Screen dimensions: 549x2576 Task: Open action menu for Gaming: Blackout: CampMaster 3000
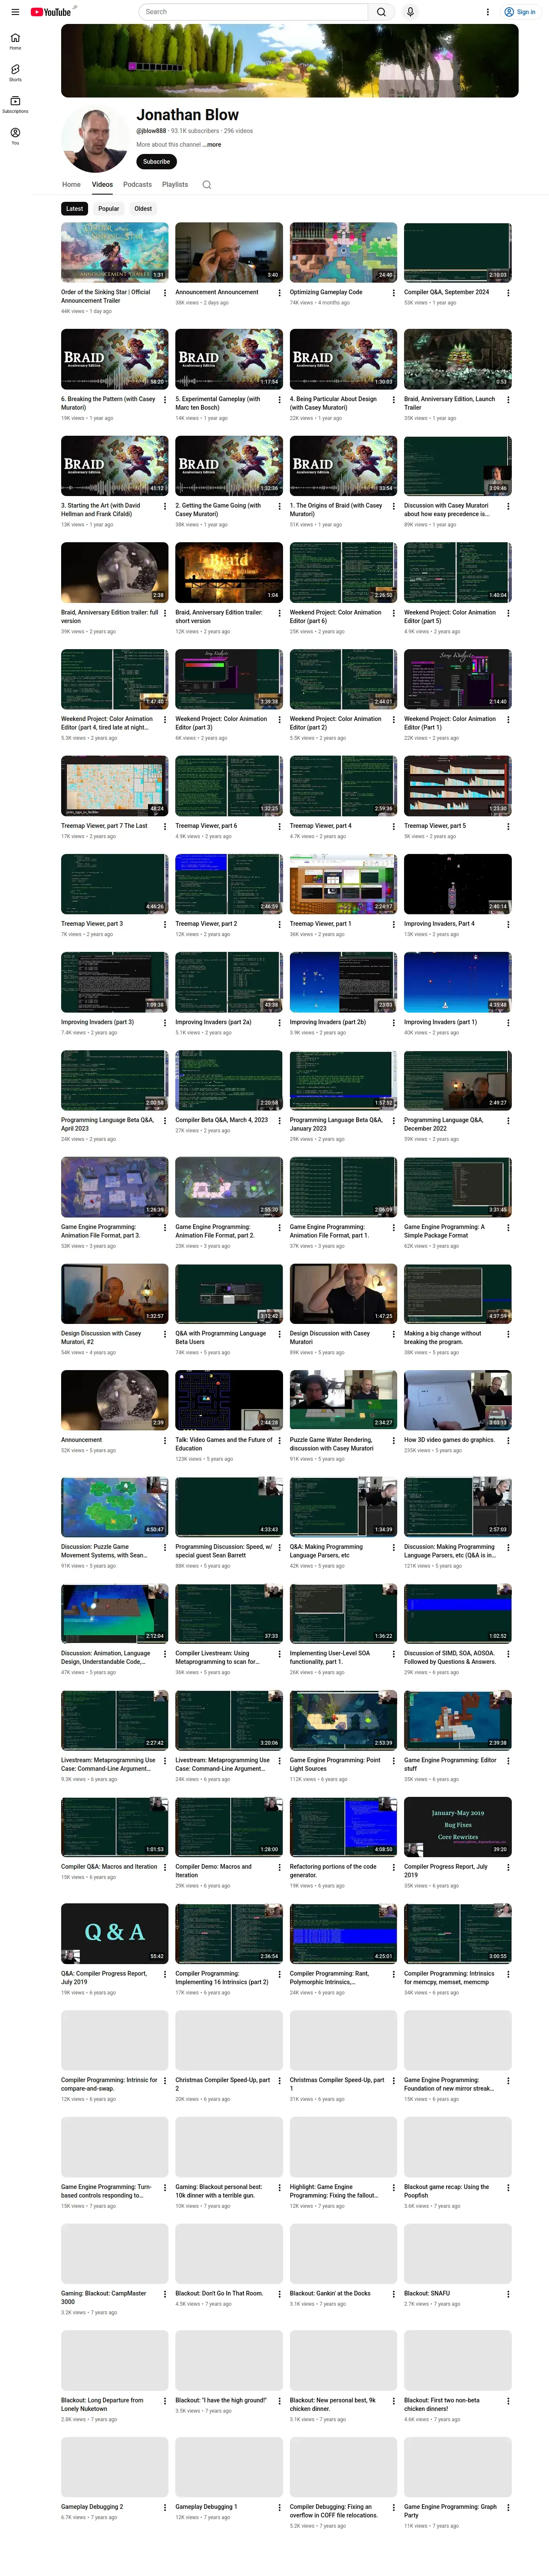[x=165, y=2295]
